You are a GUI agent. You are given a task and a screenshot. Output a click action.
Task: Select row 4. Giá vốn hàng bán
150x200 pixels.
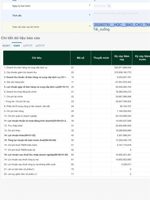[76, 82]
